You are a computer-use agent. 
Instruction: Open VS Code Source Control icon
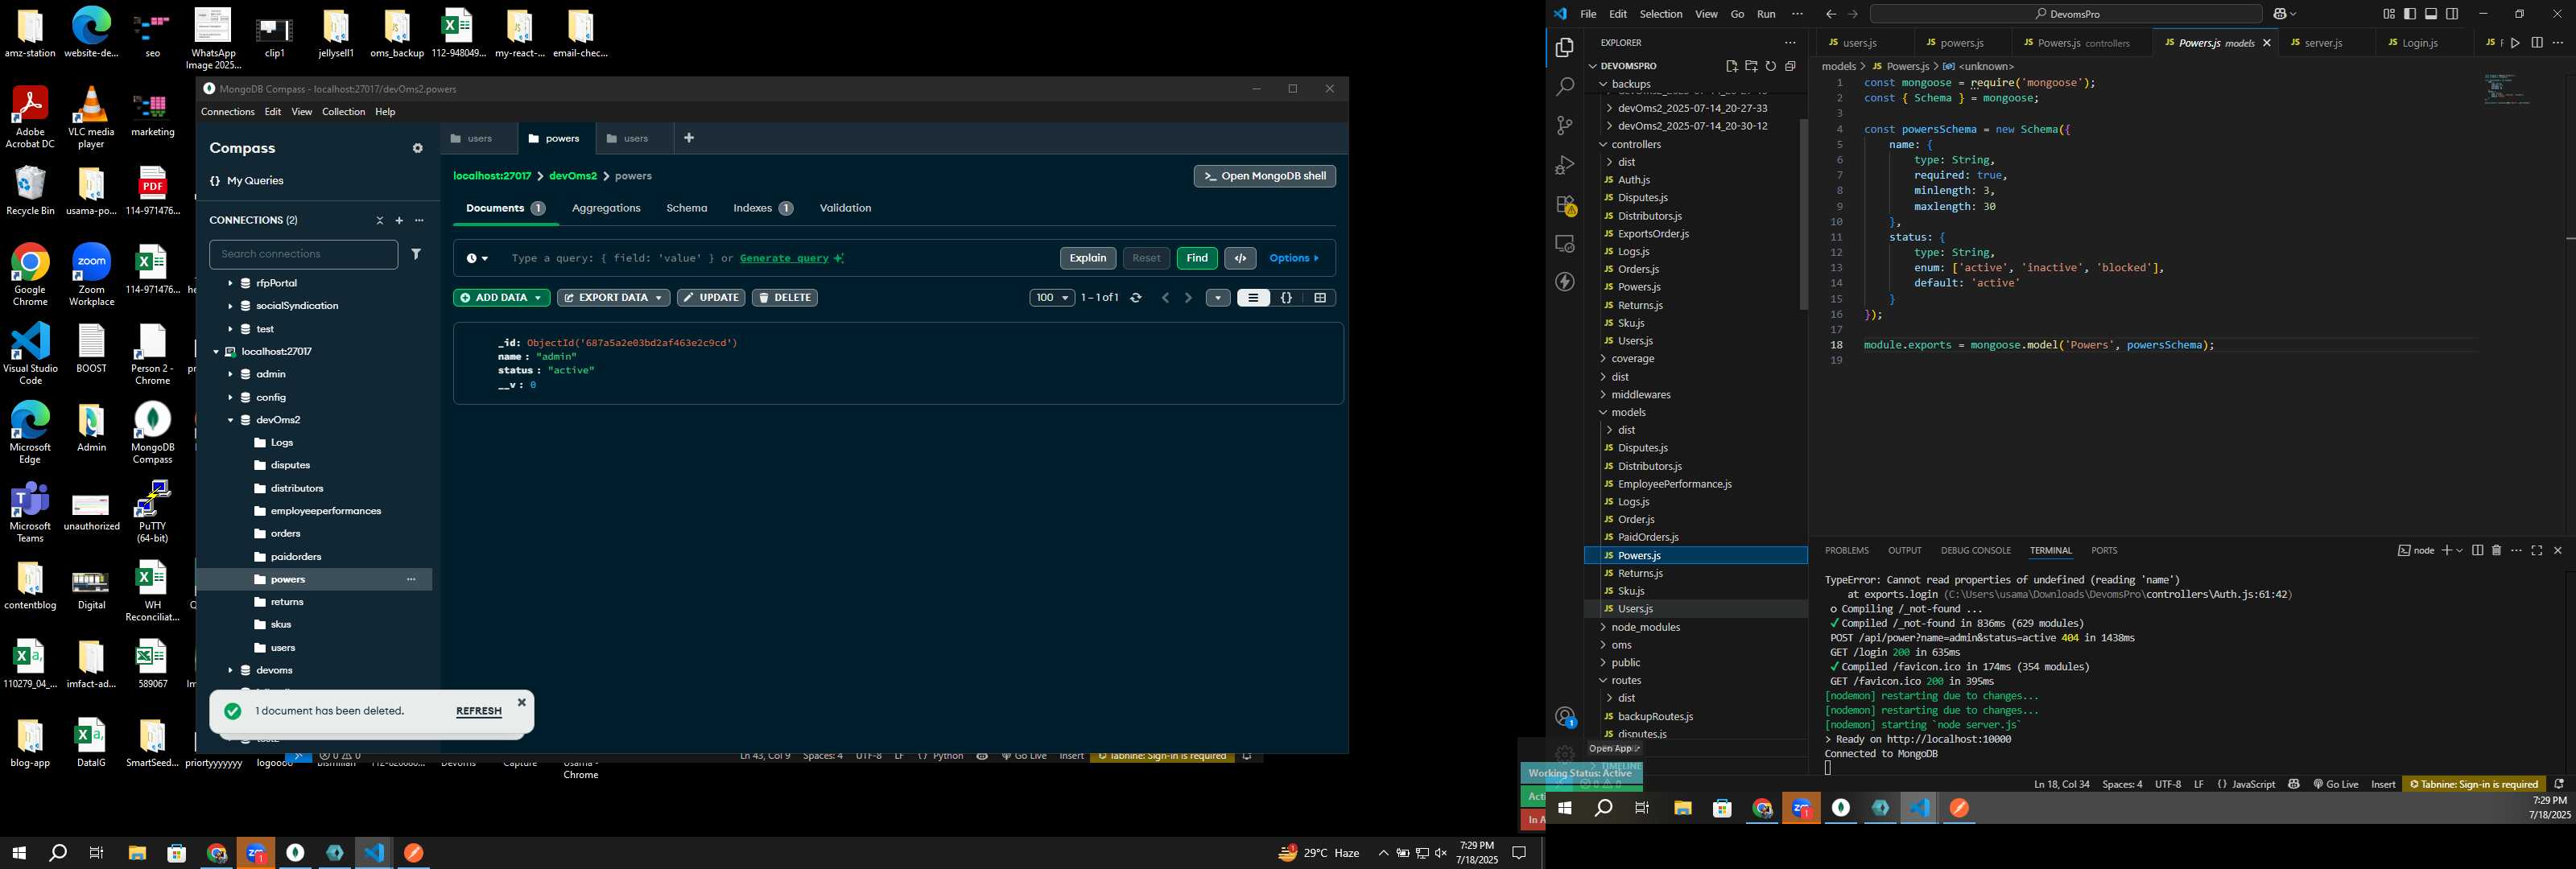point(1565,126)
